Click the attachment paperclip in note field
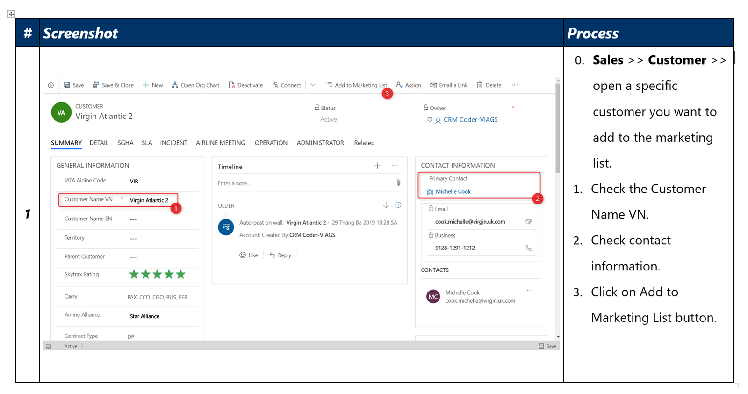This screenshot has height=394, width=748. [398, 183]
